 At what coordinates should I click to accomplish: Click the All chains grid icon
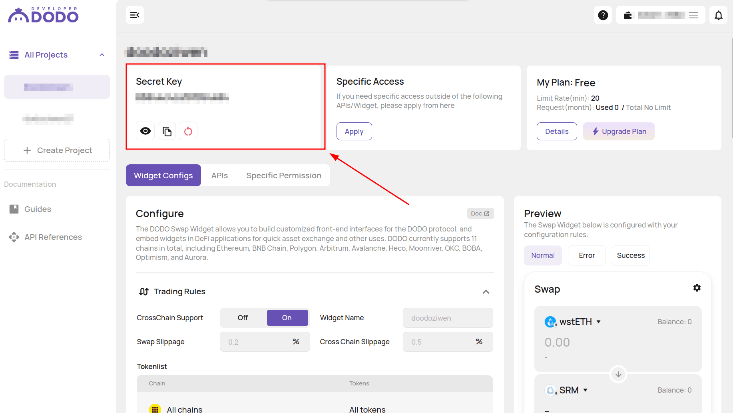click(x=155, y=409)
